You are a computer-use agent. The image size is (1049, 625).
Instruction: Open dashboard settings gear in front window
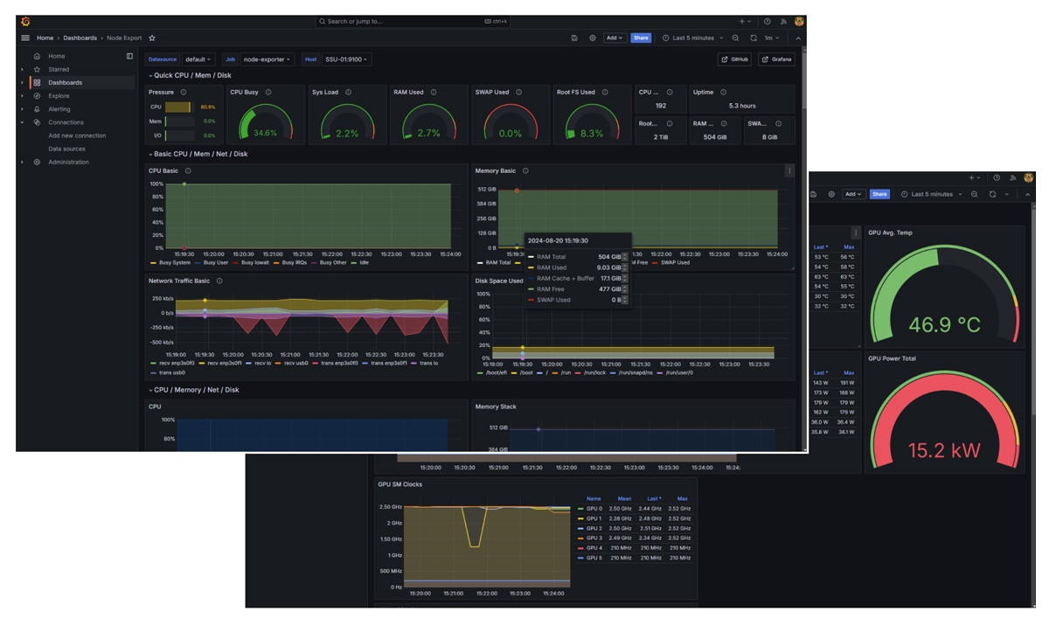(593, 38)
